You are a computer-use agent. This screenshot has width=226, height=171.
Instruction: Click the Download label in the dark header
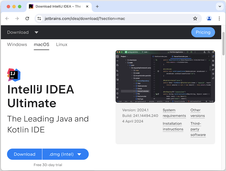[18, 32]
